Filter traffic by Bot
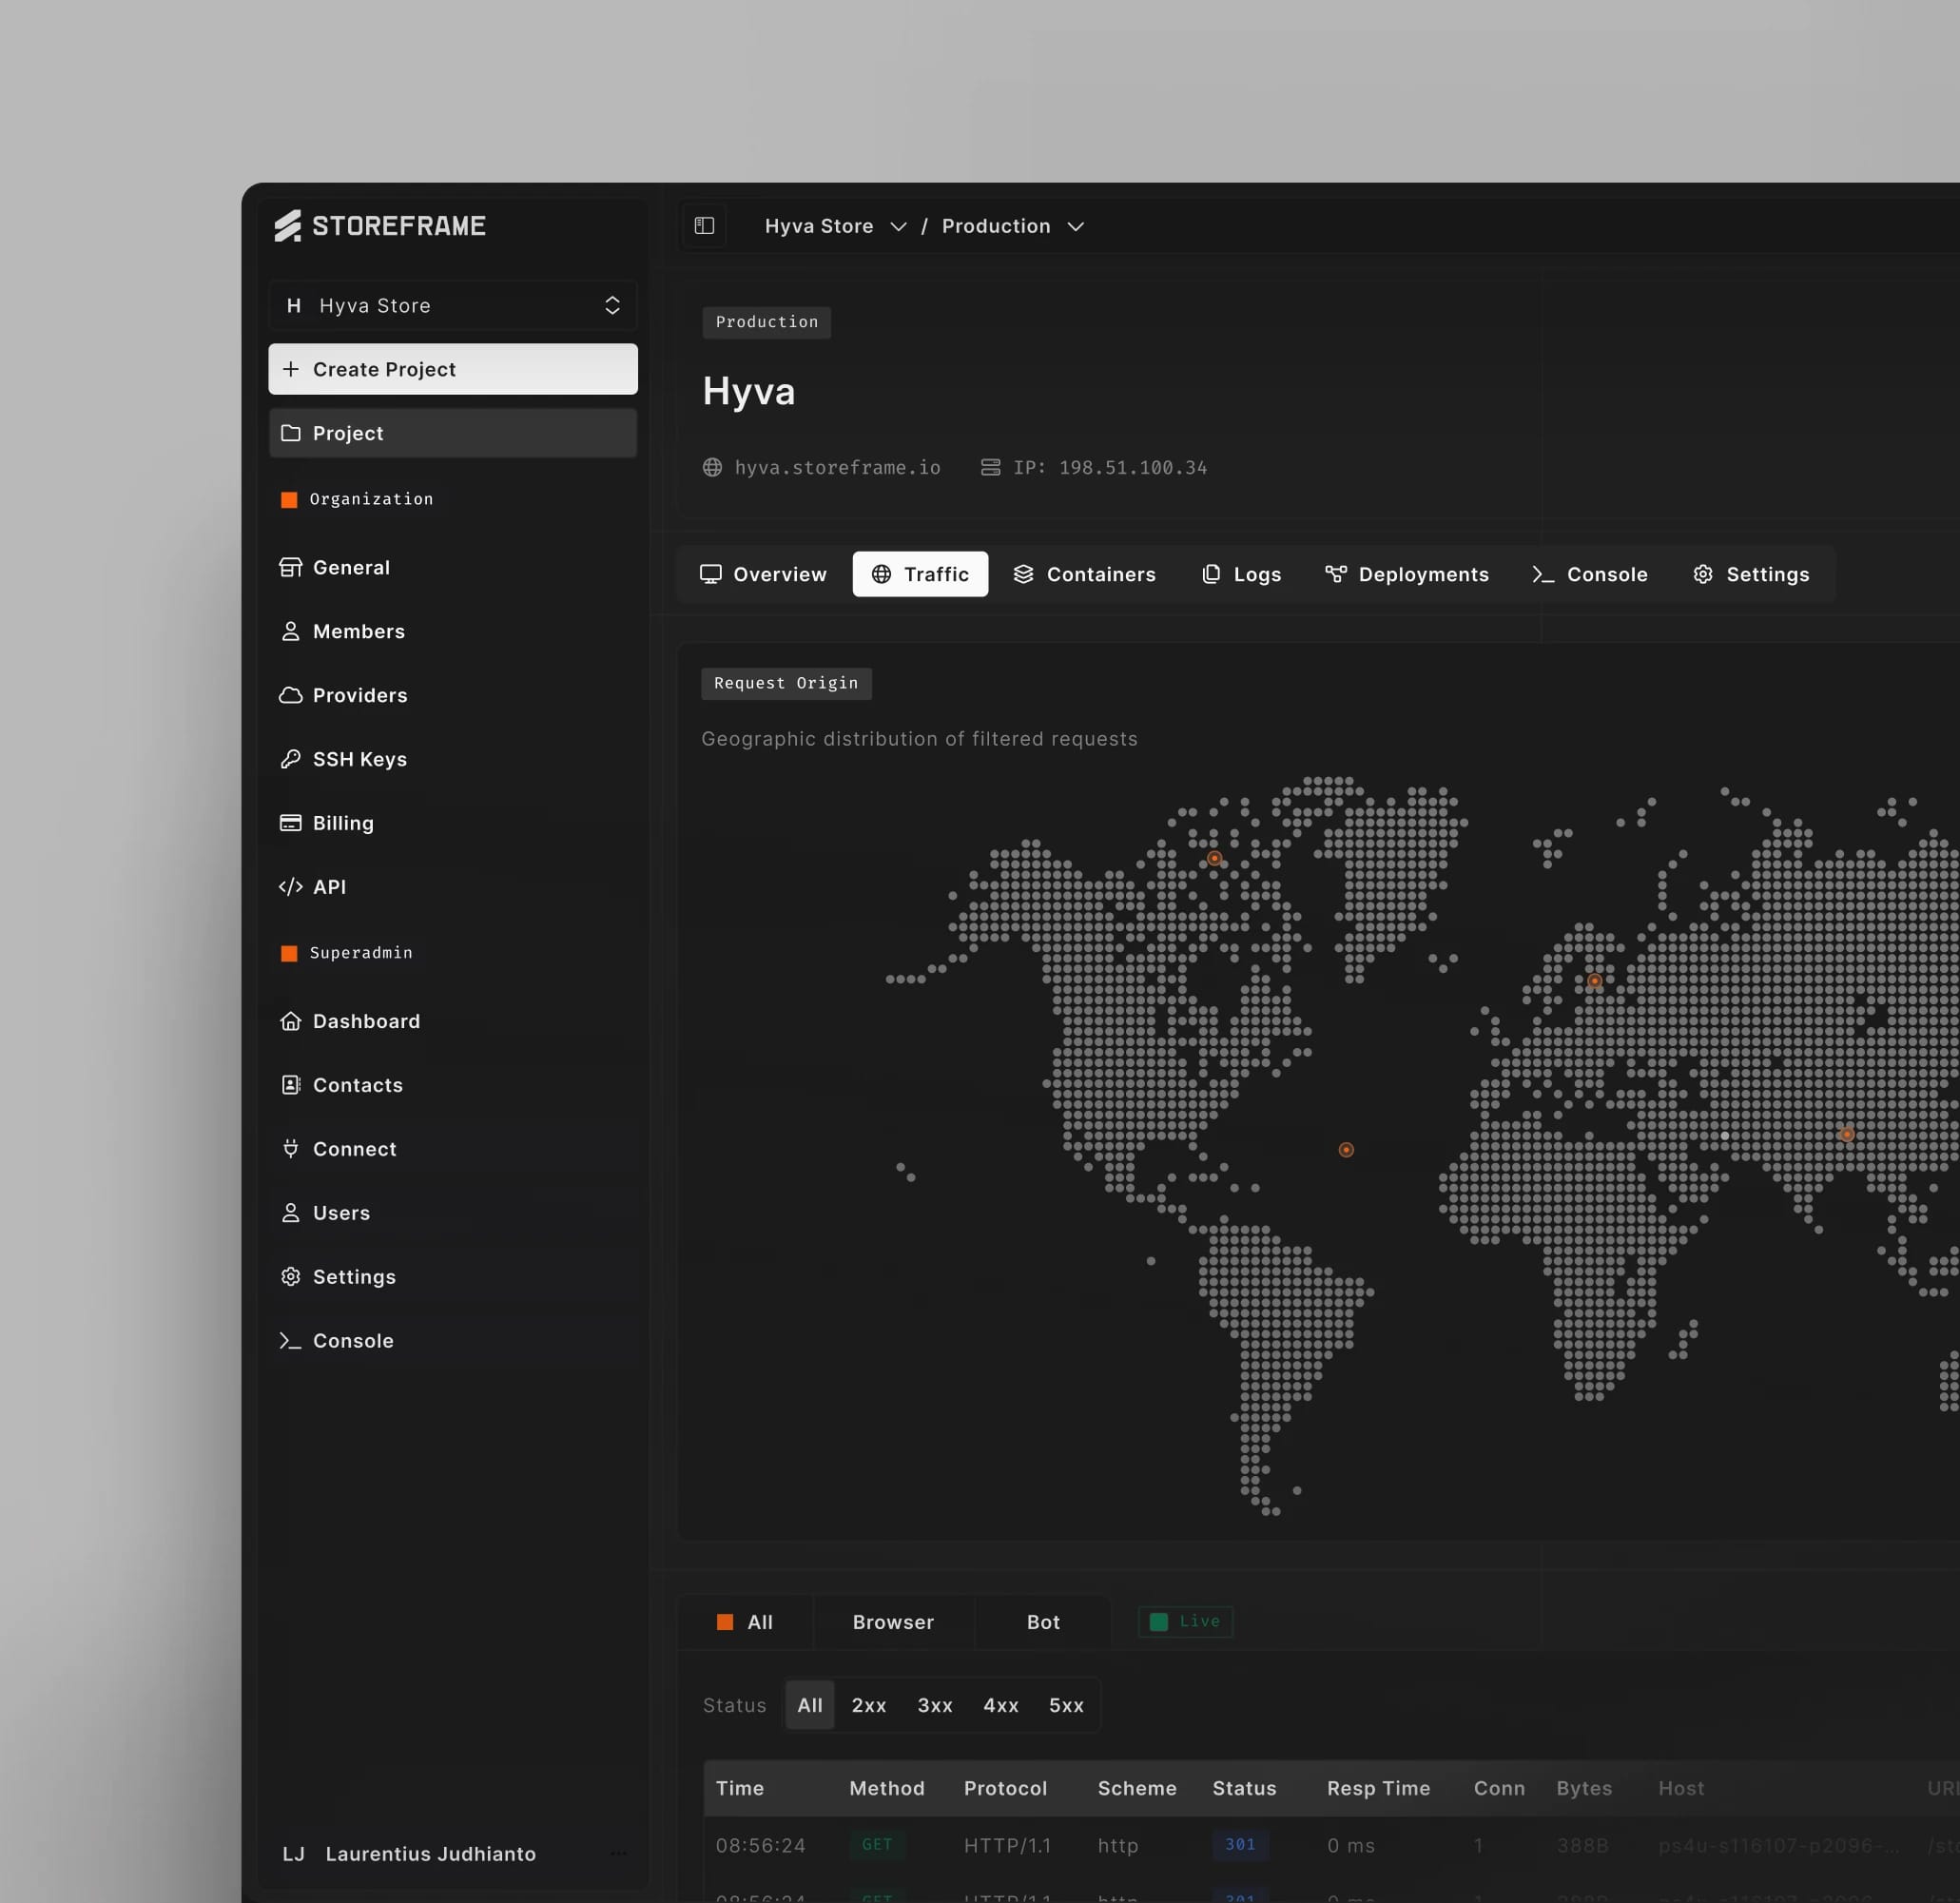This screenshot has width=1960, height=1903. (x=1043, y=1622)
